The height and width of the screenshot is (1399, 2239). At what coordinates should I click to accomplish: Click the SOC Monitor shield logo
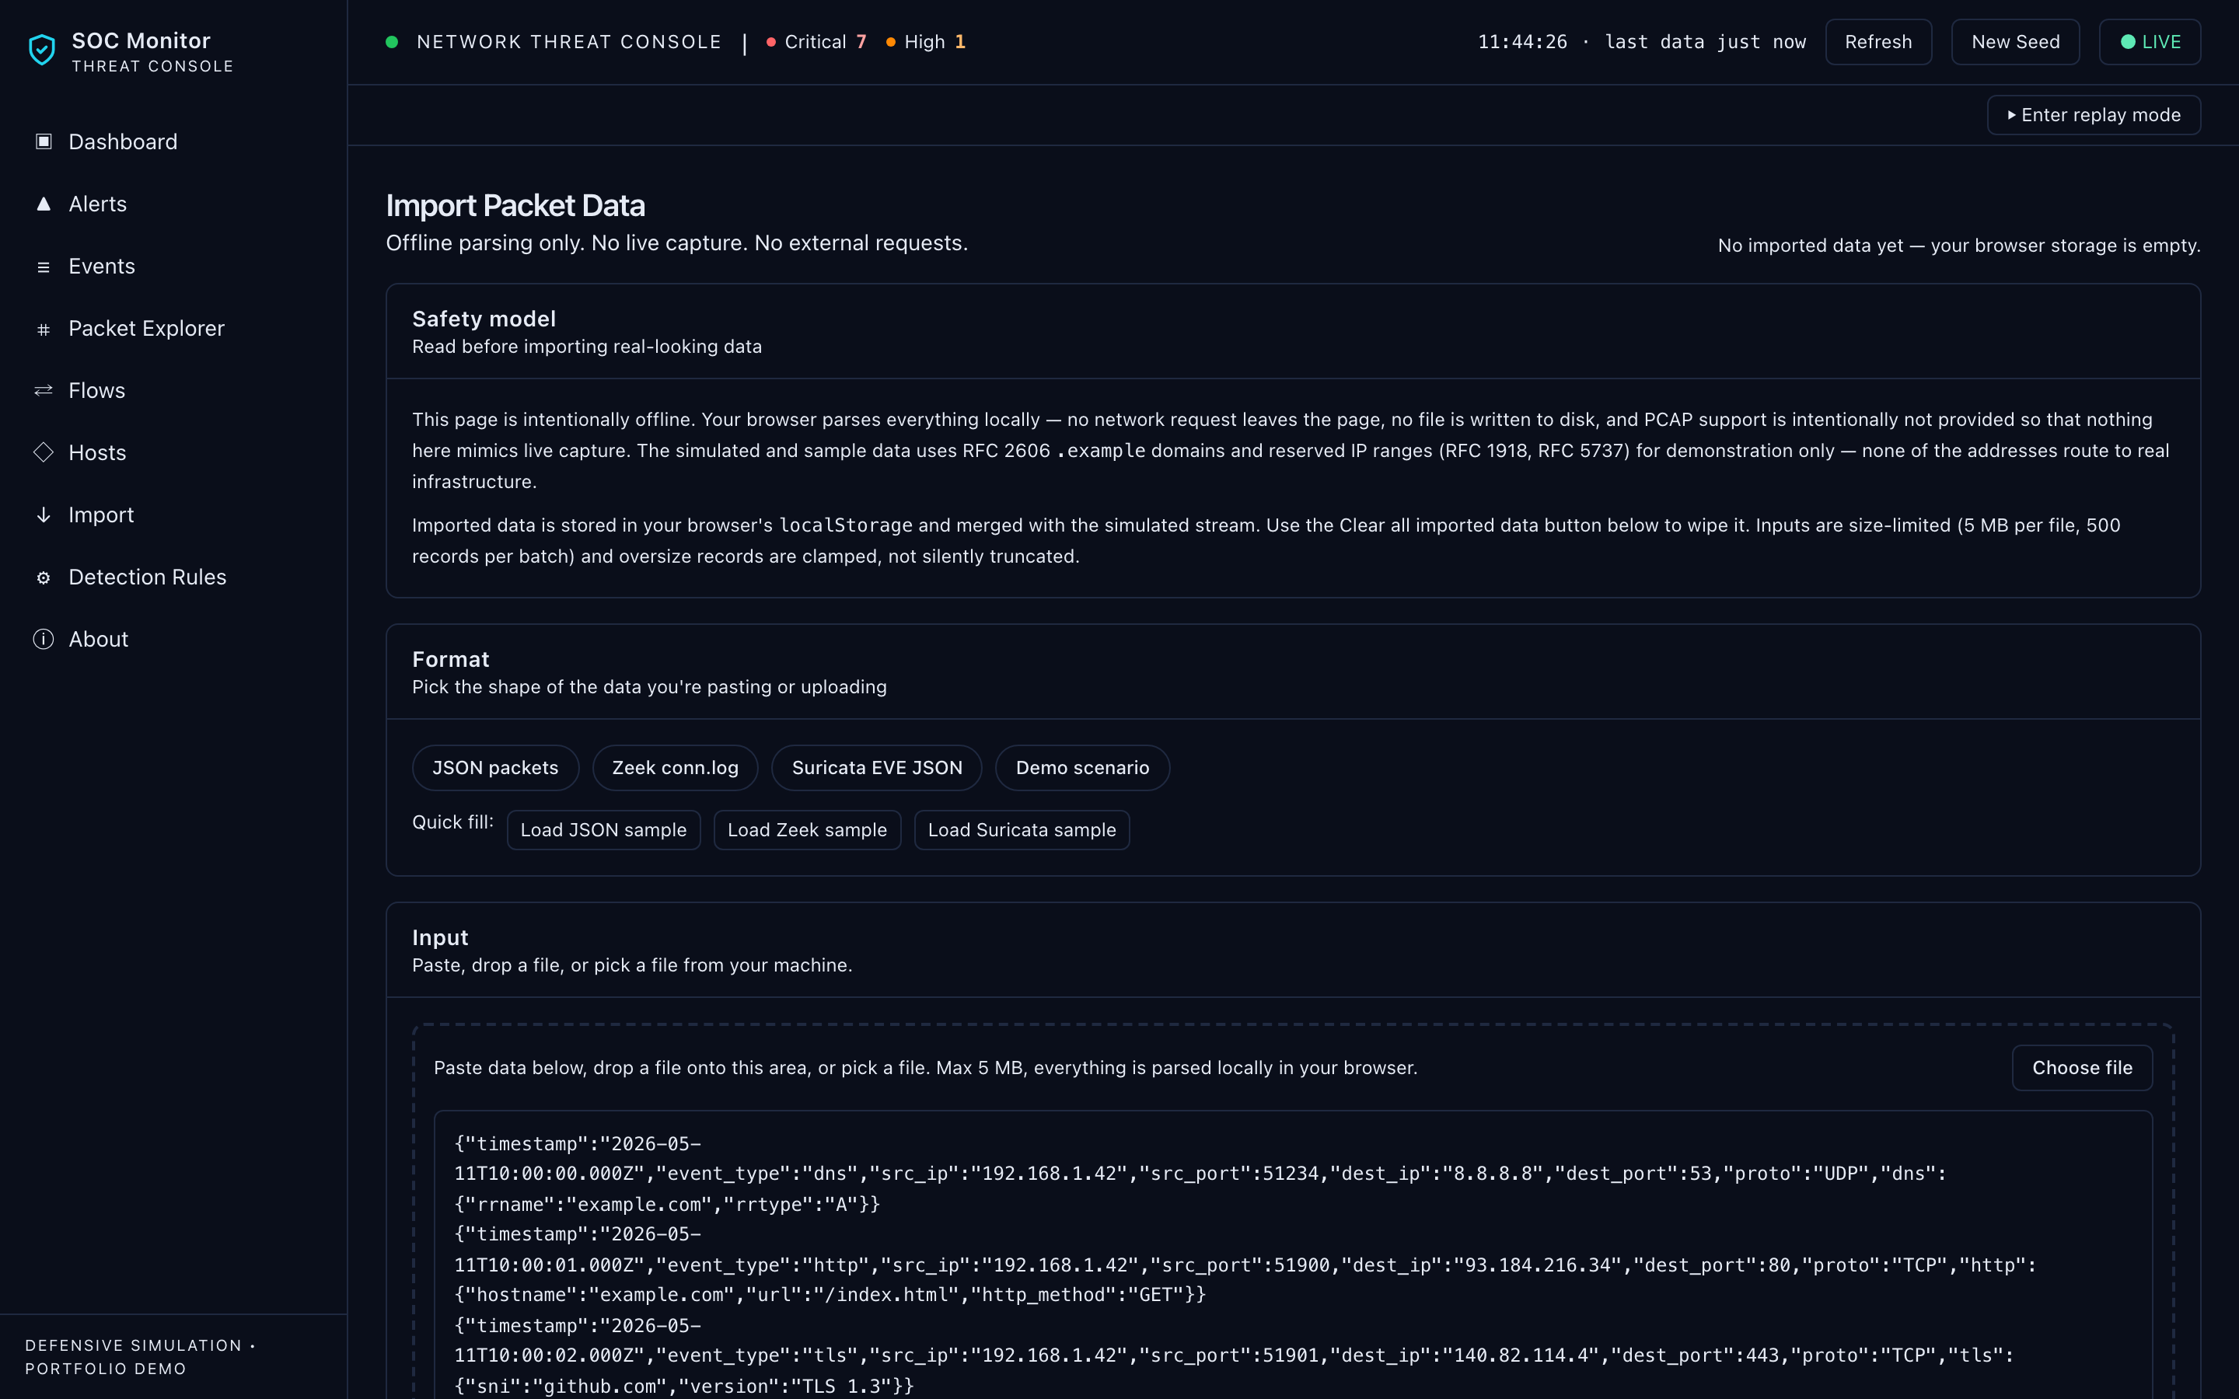(42, 50)
